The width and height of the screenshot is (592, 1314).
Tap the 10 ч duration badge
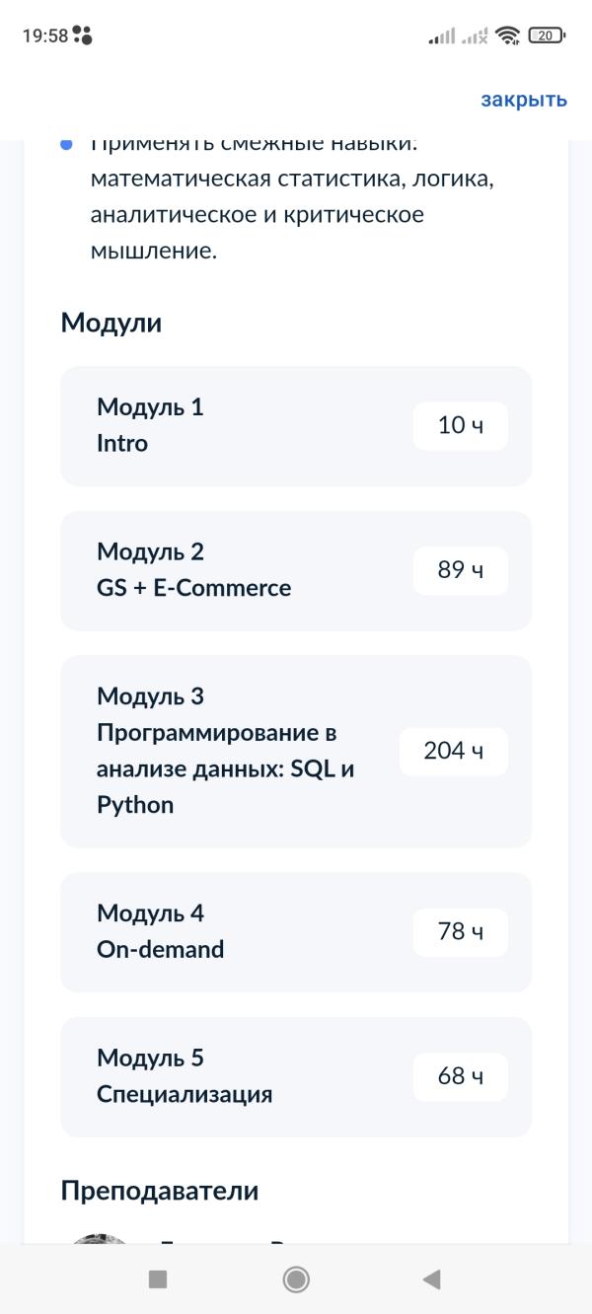460,426
